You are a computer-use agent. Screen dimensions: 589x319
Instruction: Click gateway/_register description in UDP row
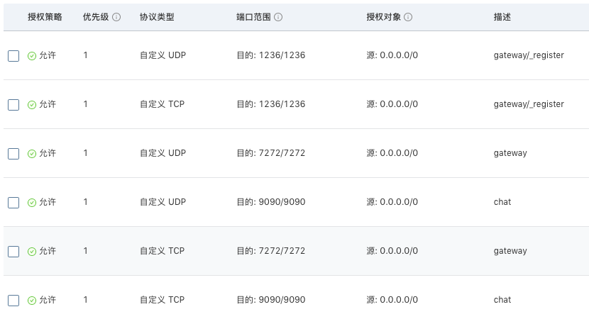point(529,55)
